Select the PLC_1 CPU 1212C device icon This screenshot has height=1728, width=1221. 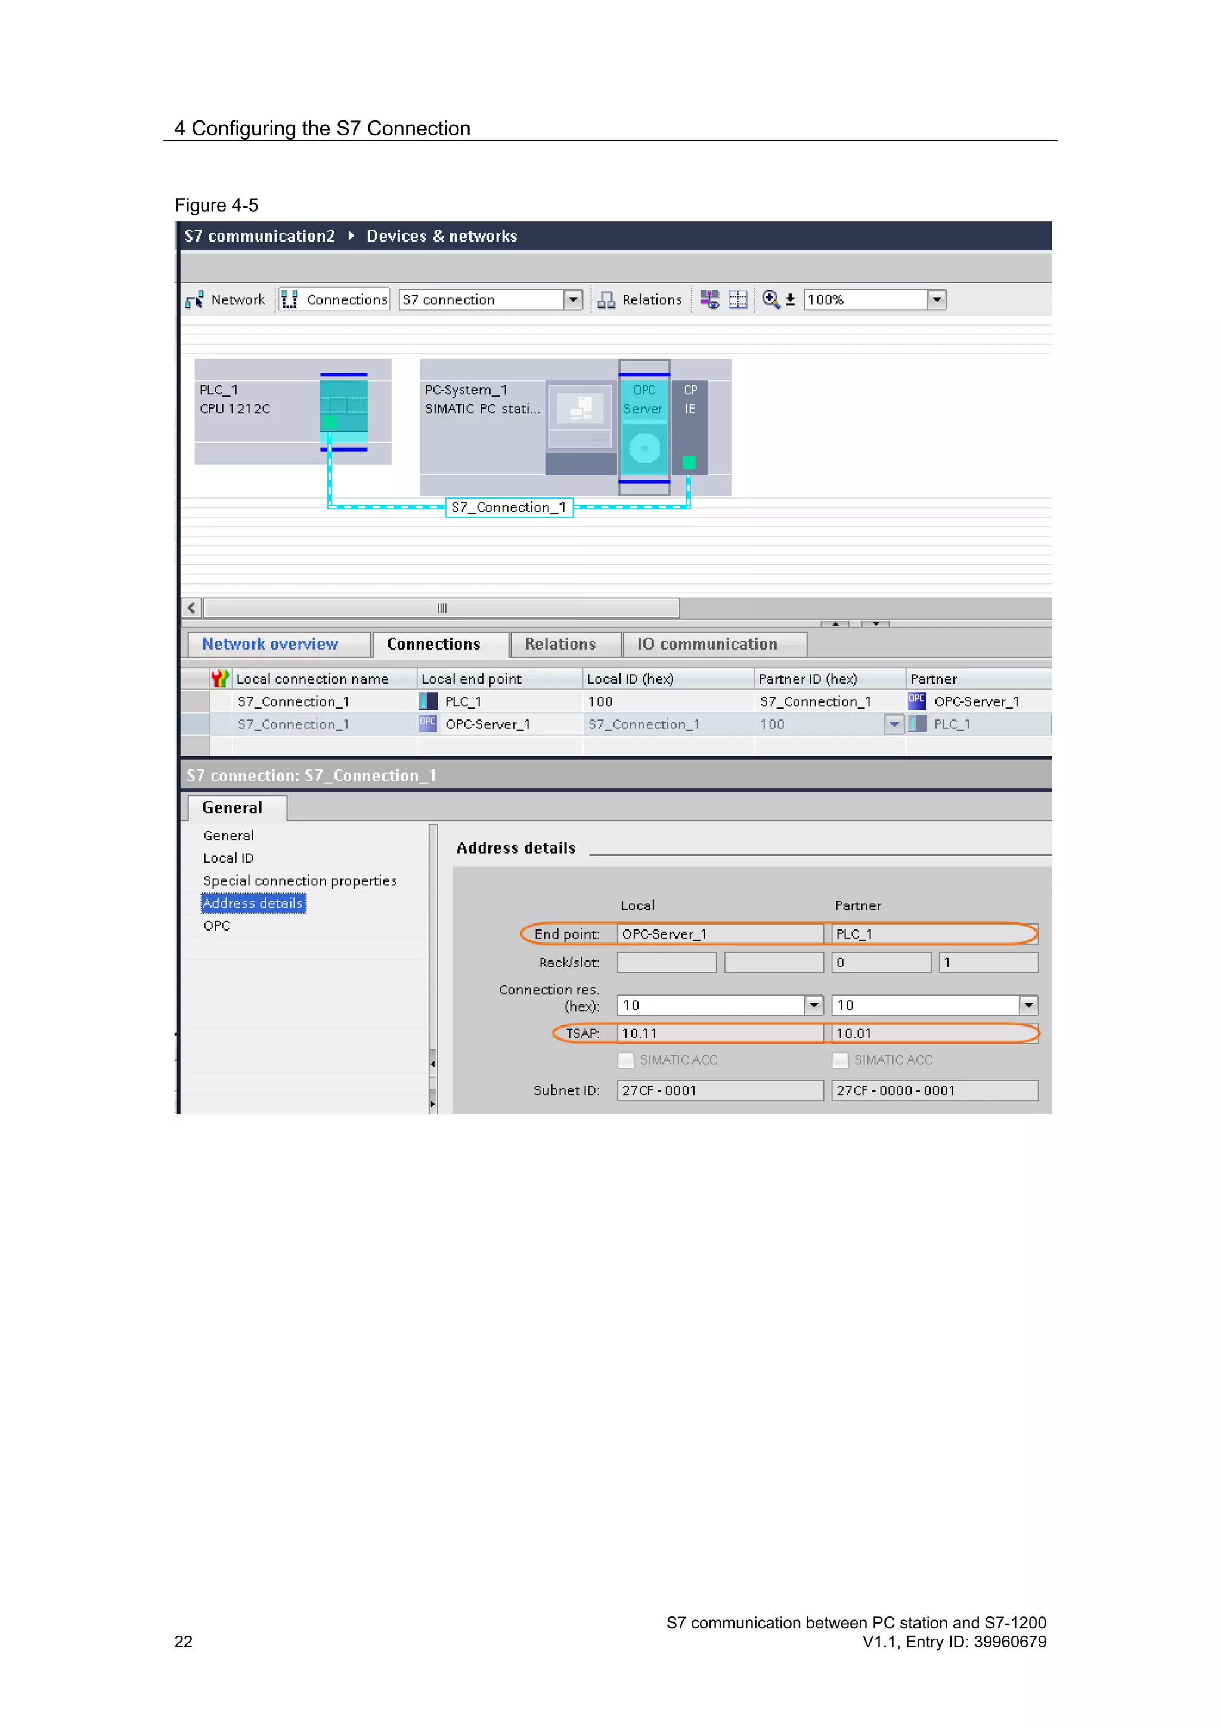[x=344, y=412]
